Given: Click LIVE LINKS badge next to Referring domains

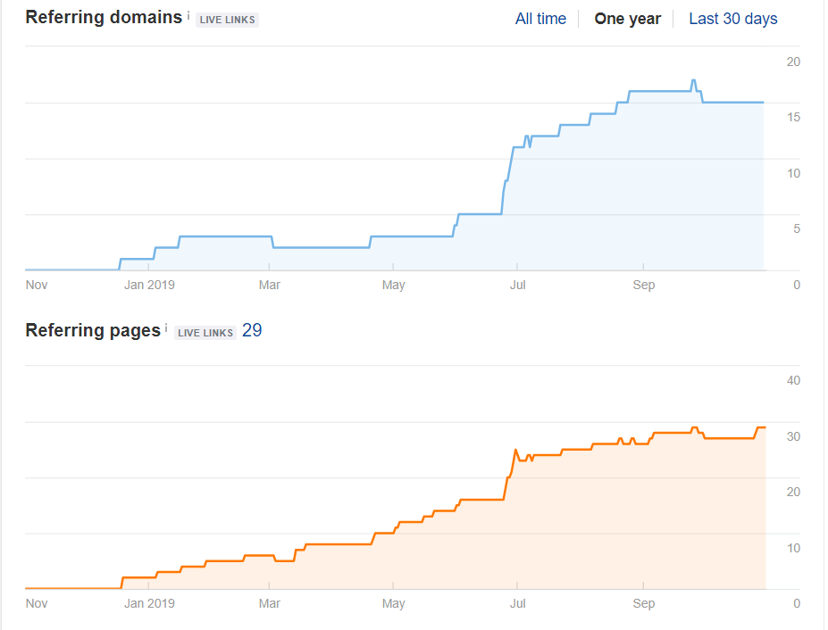Looking at the screenshot, I should [227, 20].
